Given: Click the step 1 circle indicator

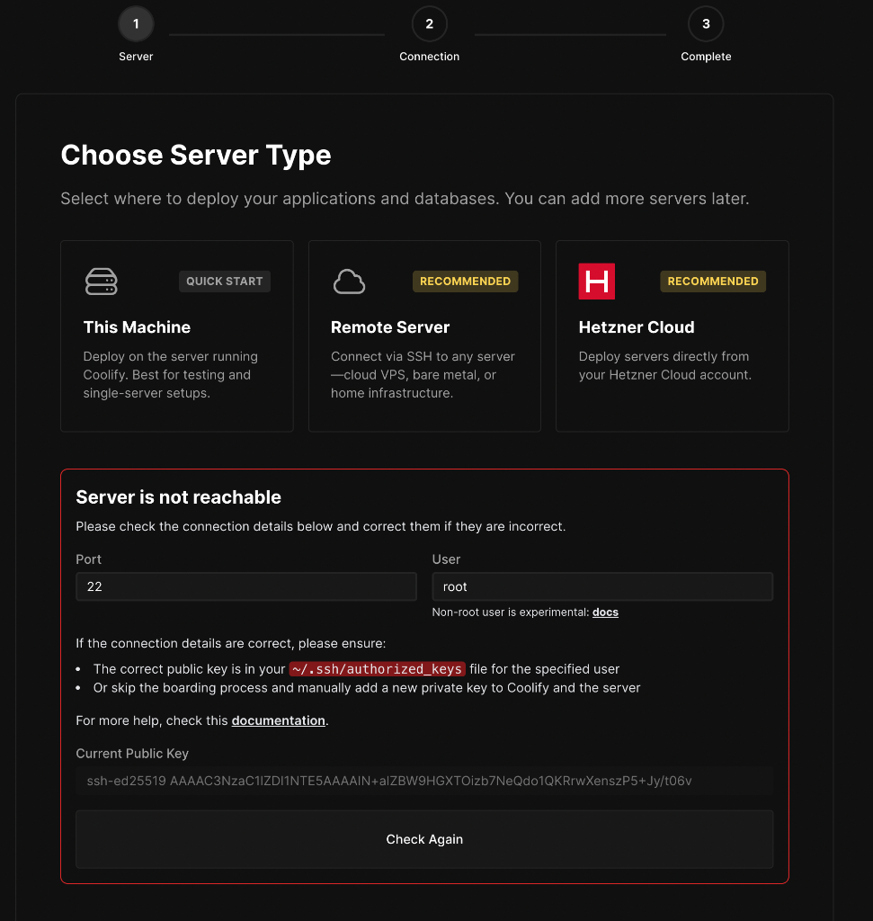Looking at the screenshot, I should (136, 23).
